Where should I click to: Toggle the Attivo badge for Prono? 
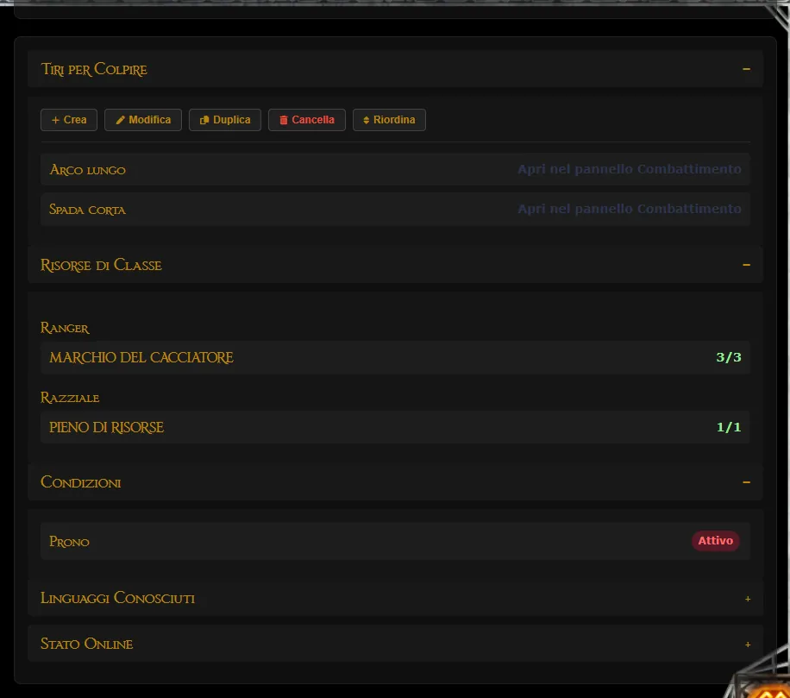(x=716, y=541)
